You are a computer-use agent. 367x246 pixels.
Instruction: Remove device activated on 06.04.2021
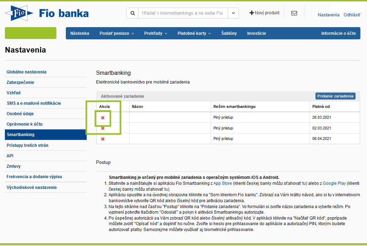(103, 139)
